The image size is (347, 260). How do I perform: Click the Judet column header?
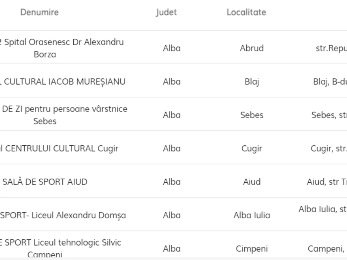tap(166, 12)
